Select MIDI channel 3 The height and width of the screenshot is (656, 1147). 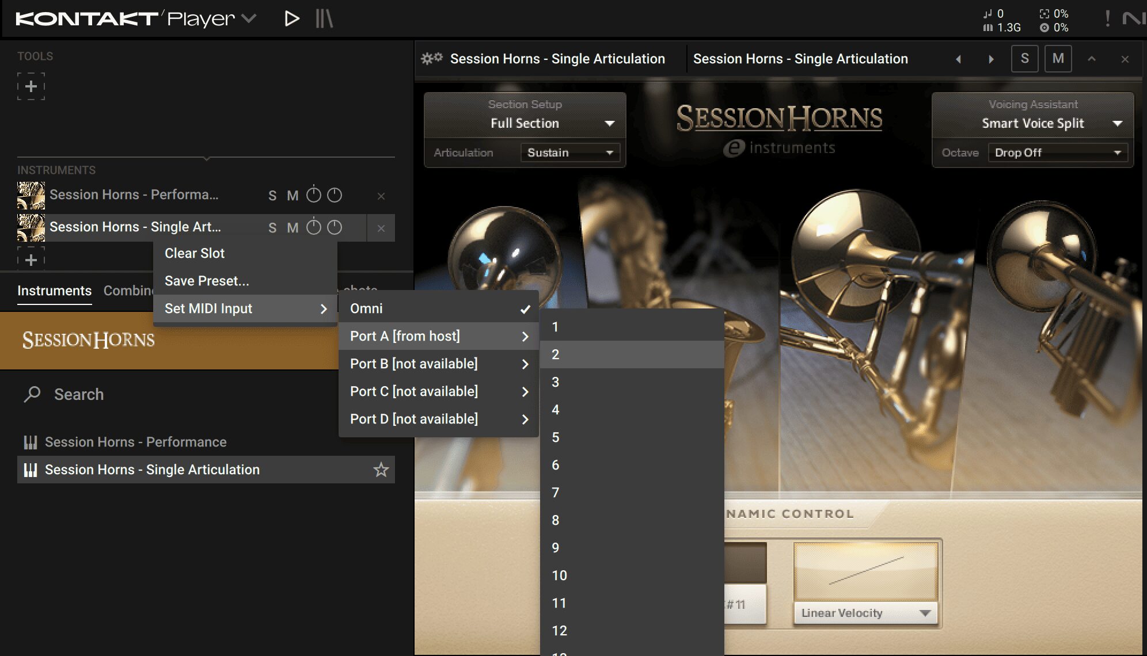coord(632,382)
